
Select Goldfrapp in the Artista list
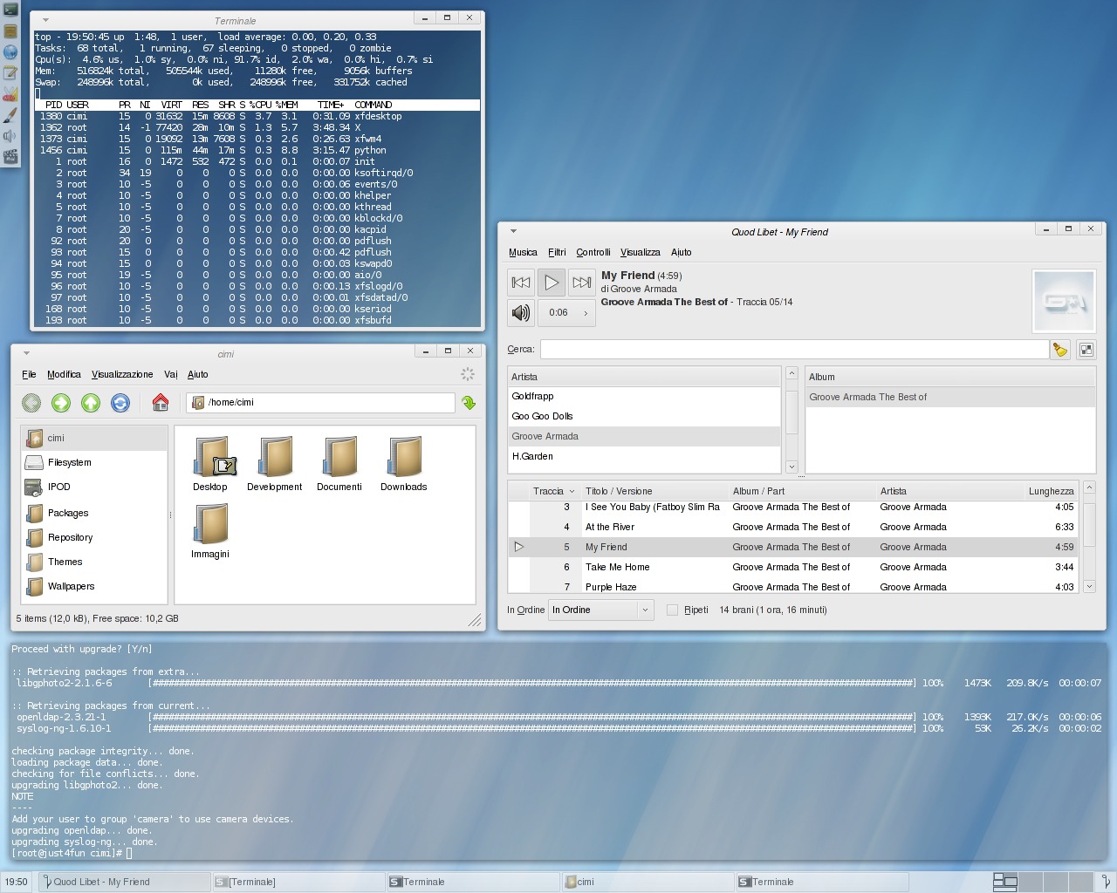click(644, 396)
